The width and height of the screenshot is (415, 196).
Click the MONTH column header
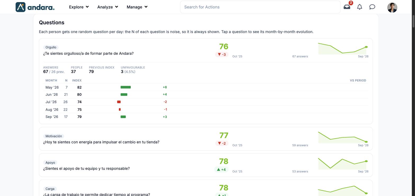[x=51, y=80]
